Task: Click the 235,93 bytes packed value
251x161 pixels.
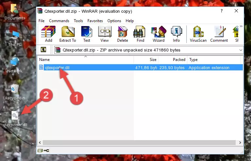Action: [x=172, y=68]
